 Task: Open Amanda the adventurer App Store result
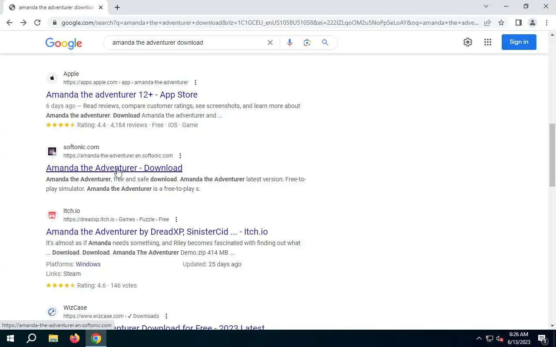(x=122, y=95)
